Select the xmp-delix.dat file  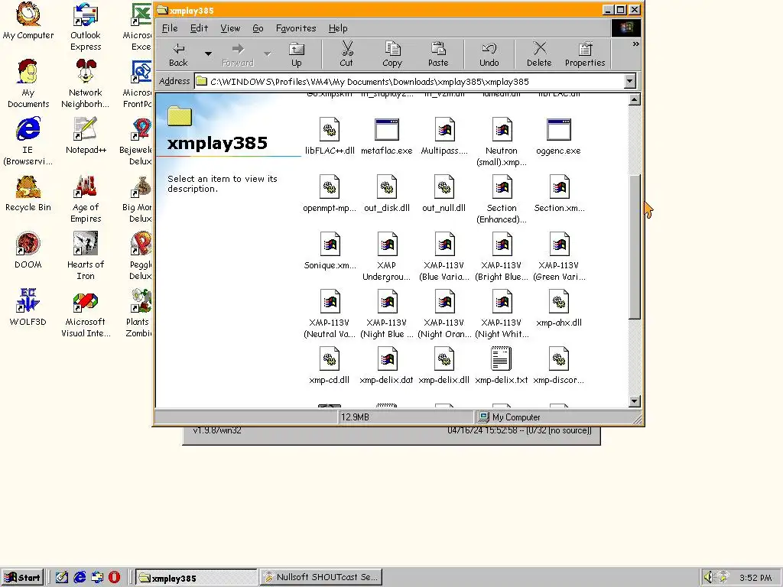click(386, 366)
